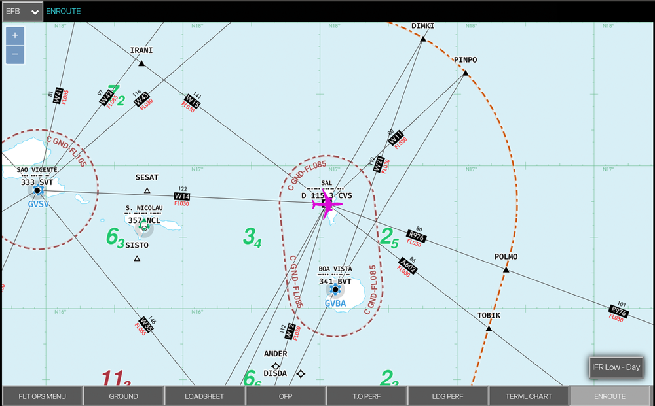Screen dimensions: 655x406
Task: Select the IRANI waypoint triangle
Action: (x=141, y=63)
